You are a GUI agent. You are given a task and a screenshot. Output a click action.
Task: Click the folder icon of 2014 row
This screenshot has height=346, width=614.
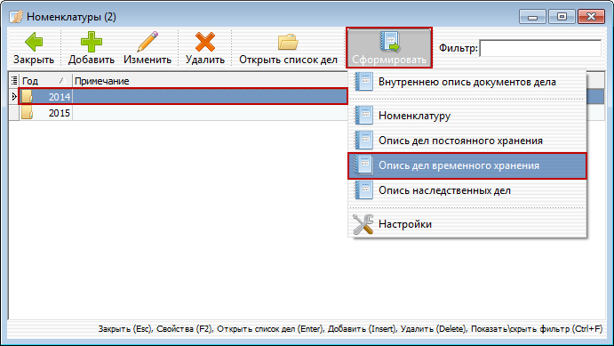[27, 96]
